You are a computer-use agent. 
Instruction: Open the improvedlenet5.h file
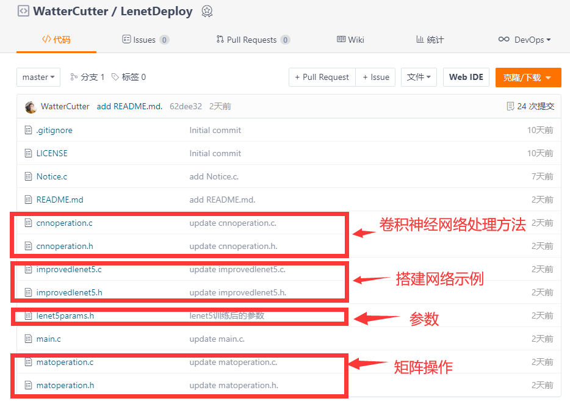70,292
